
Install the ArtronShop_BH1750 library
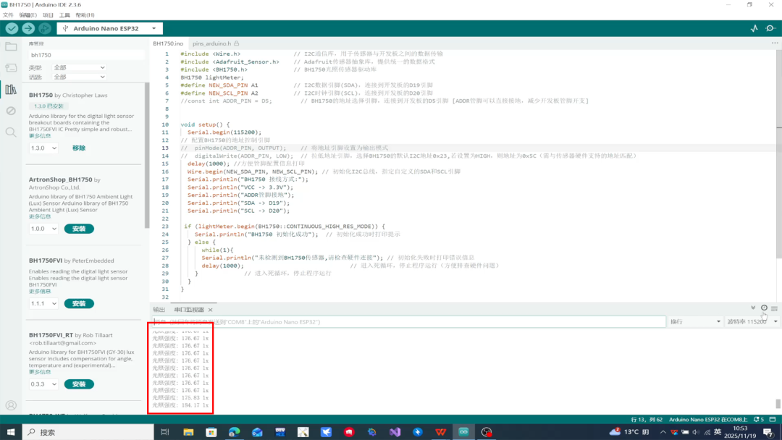point(79,229)
